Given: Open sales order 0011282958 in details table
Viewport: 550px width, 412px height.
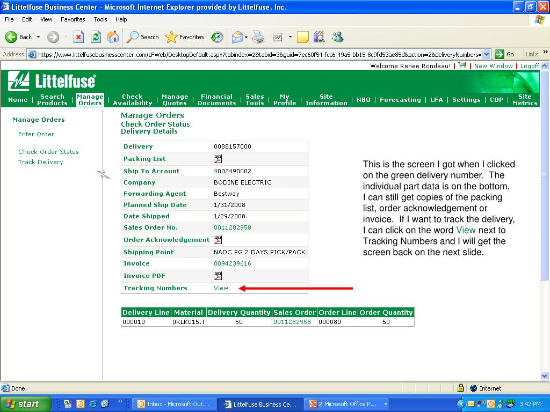Looking at the screenshot, I should click(232, 227).
